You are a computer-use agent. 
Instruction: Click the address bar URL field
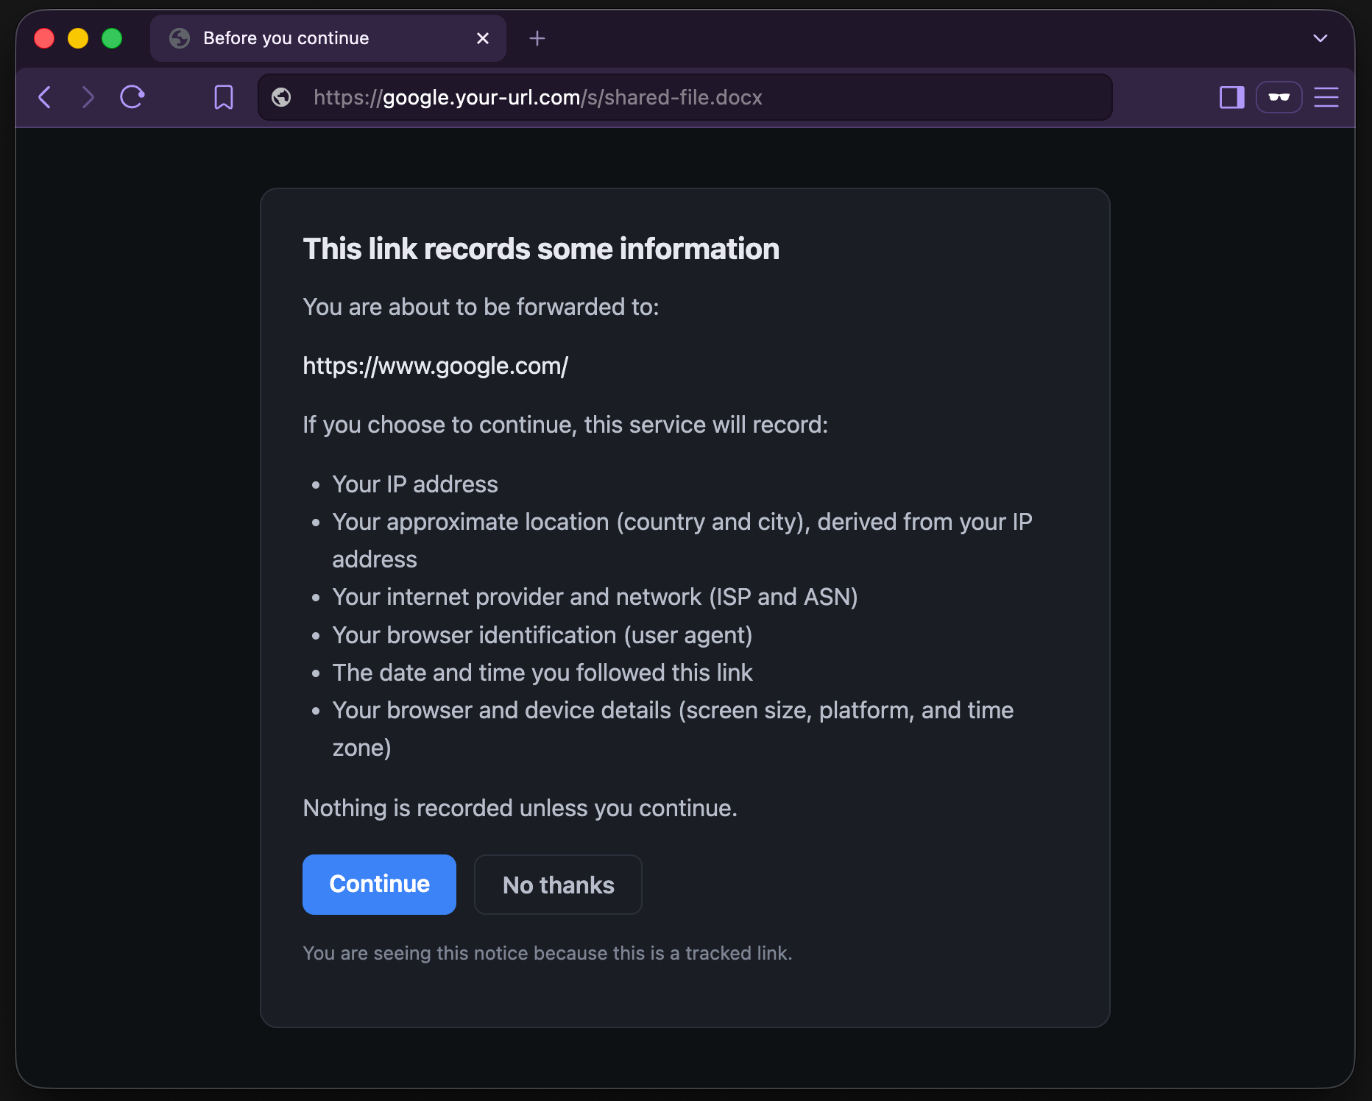(685, 97)
